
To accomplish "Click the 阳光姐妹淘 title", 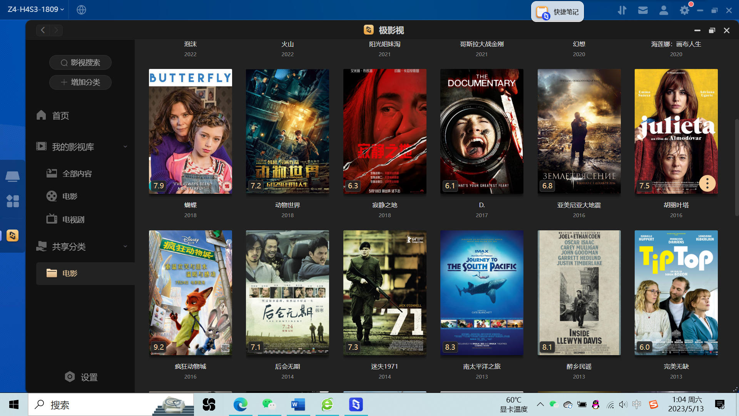I will (385, 44).
